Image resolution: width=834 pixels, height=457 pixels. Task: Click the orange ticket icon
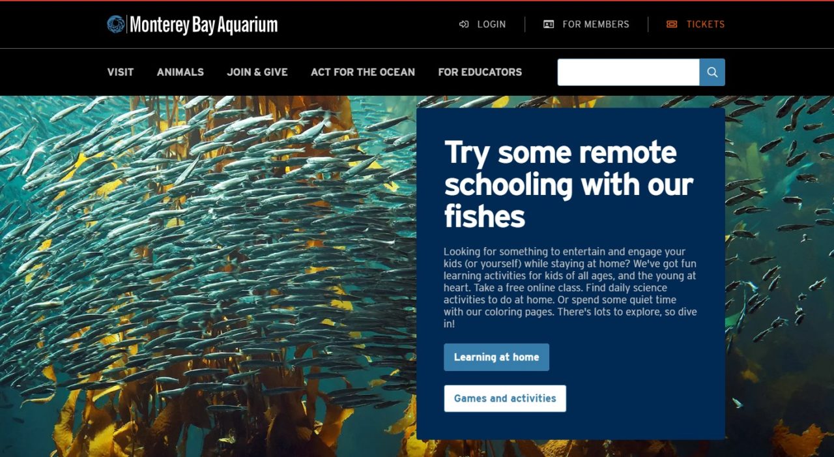tap(672, 24)
